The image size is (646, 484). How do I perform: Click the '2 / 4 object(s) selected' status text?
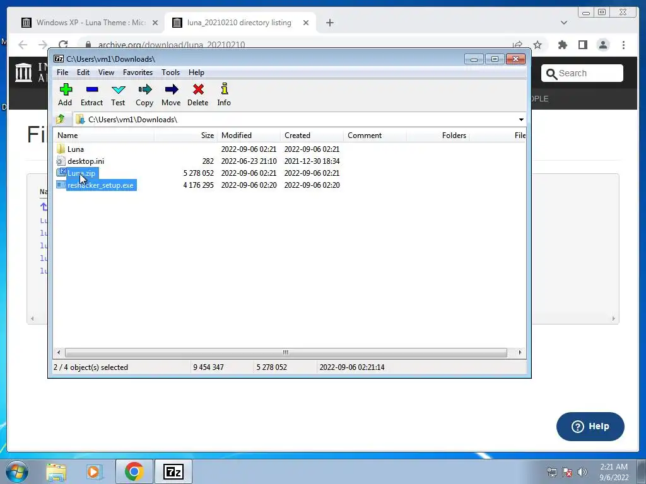91,367
